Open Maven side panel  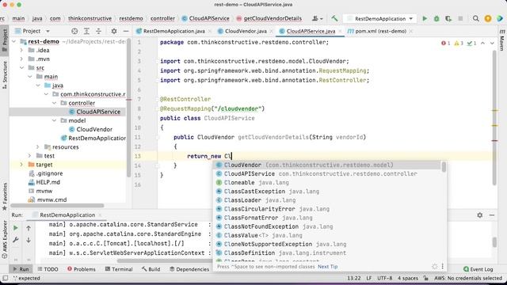tap(501, 40)
